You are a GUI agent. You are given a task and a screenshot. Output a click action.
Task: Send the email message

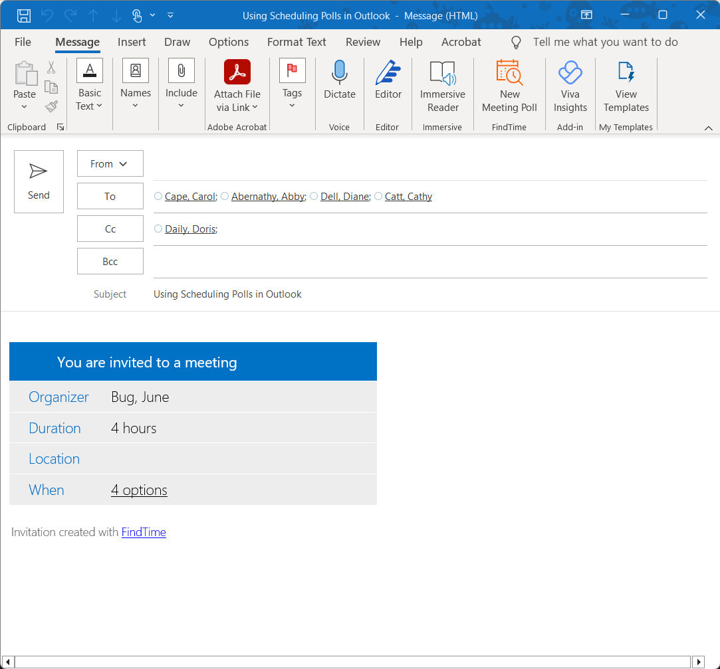coord(39,182)
